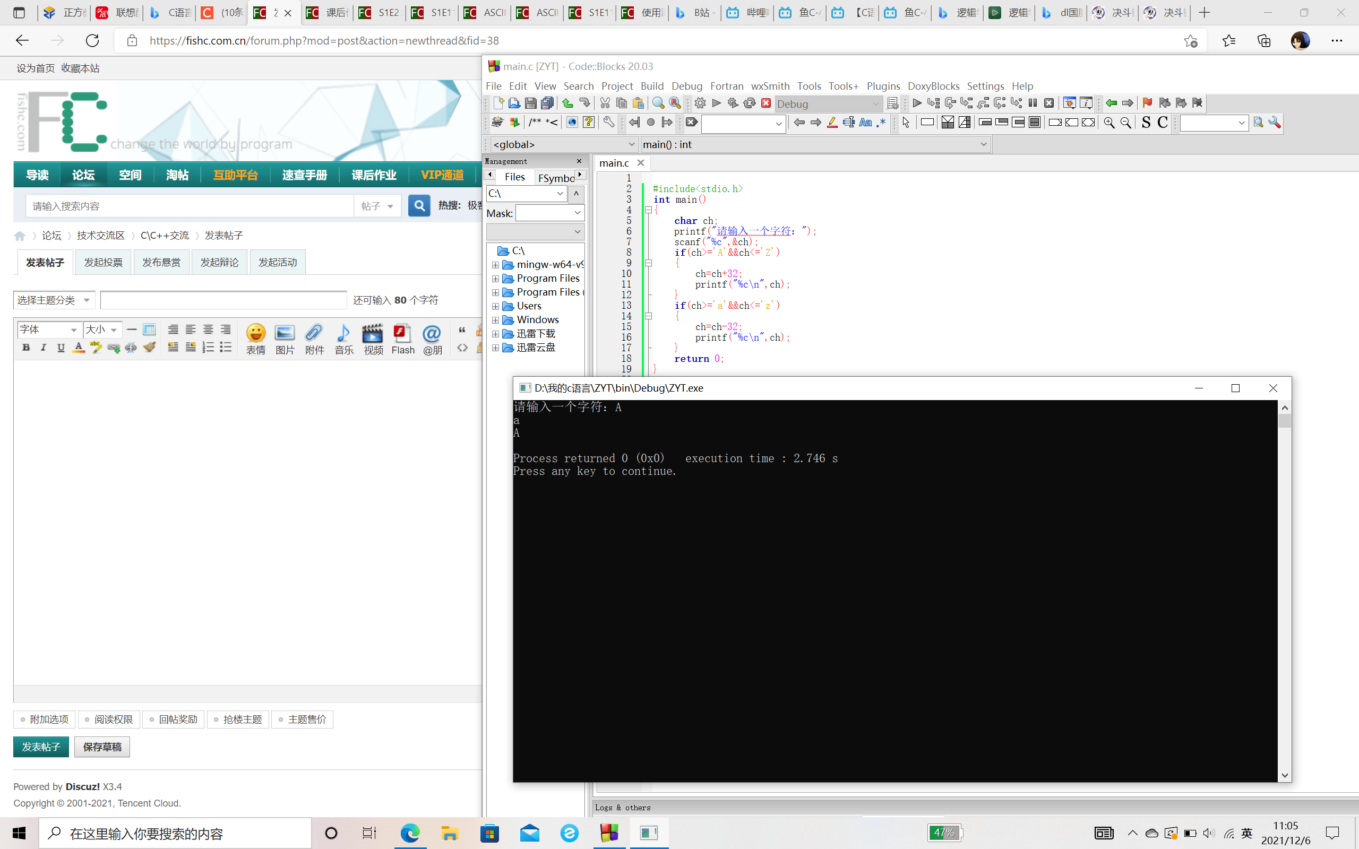Open the Debug build target dropdown

tap(828, 103)
